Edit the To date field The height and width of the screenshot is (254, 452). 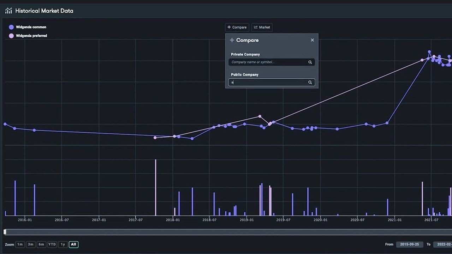click(443, 244)
